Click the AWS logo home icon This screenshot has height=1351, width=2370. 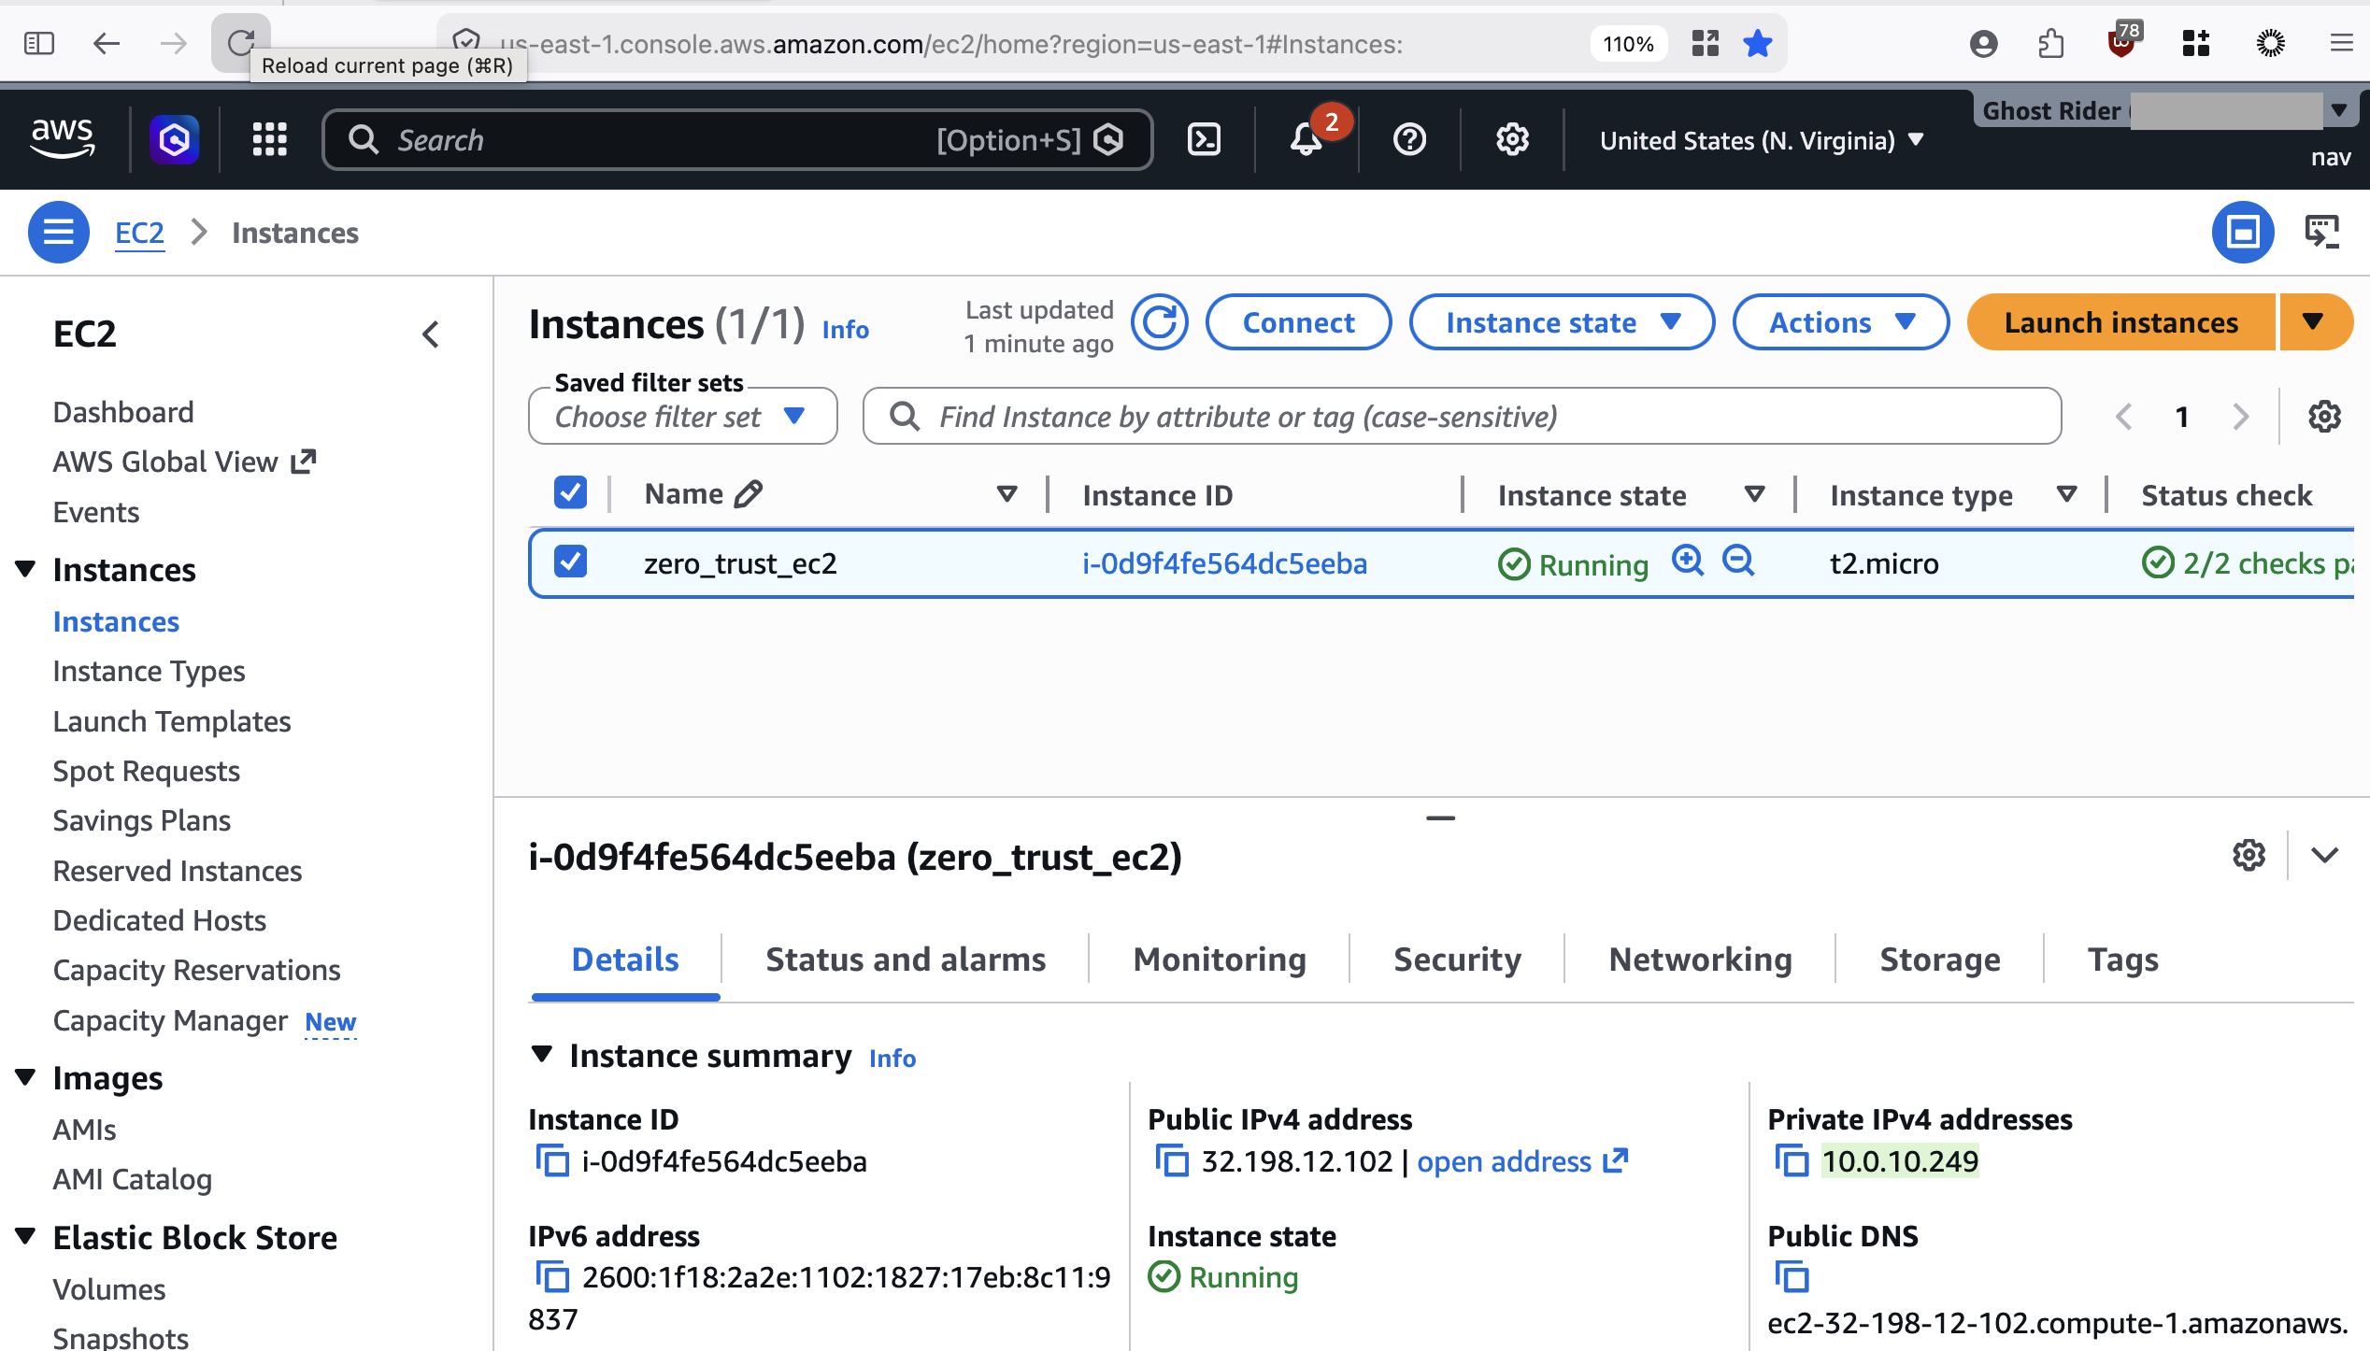coord(63,139)
